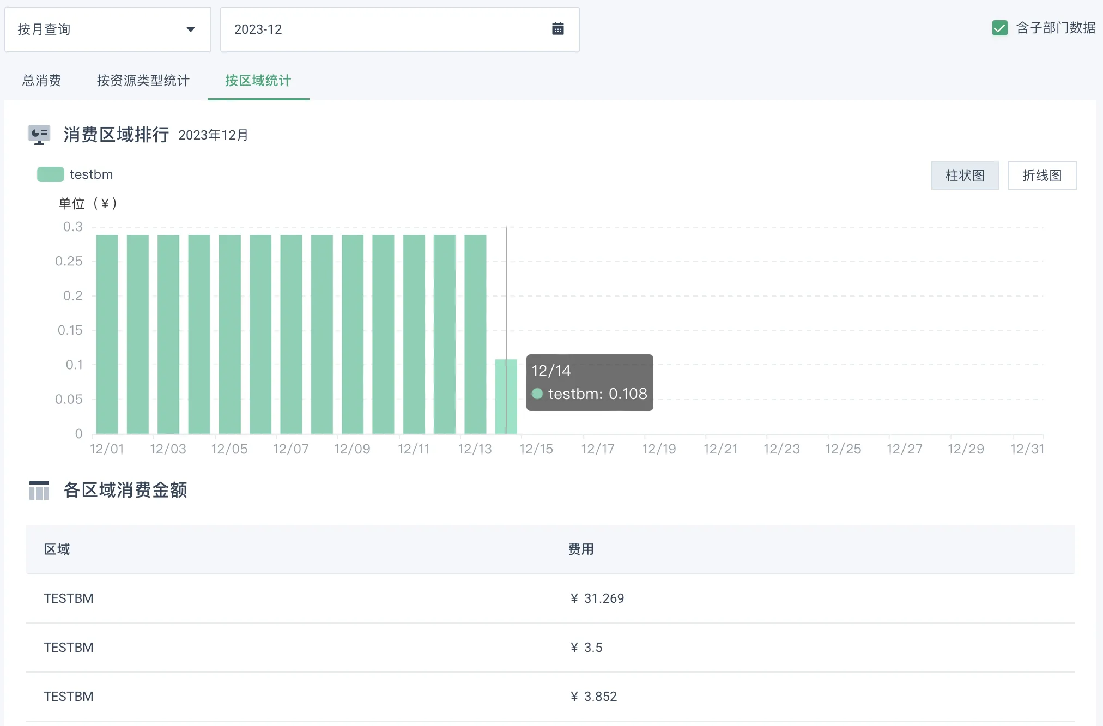Screen dimensions: 1103x726
Task: Switch chart to 柱状图 view
Action: 965,176
